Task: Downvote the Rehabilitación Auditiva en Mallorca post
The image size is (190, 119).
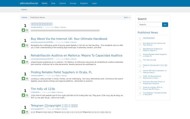Action: pos(27,62)
